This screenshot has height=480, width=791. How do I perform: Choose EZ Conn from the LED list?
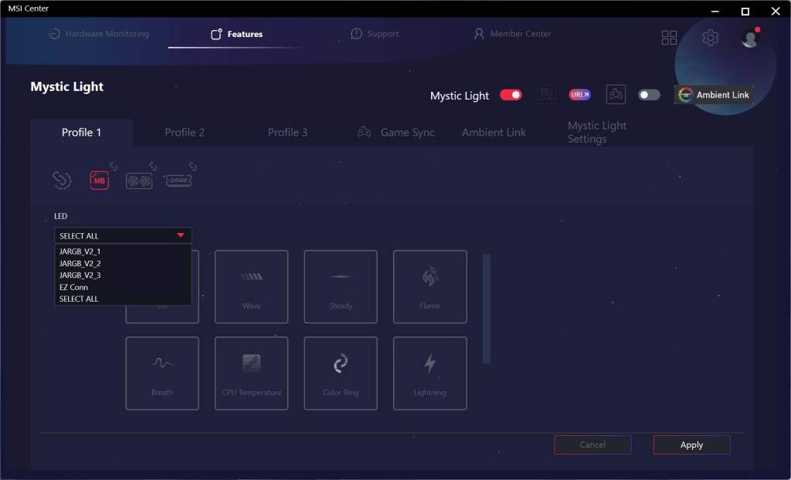point(74,287)
